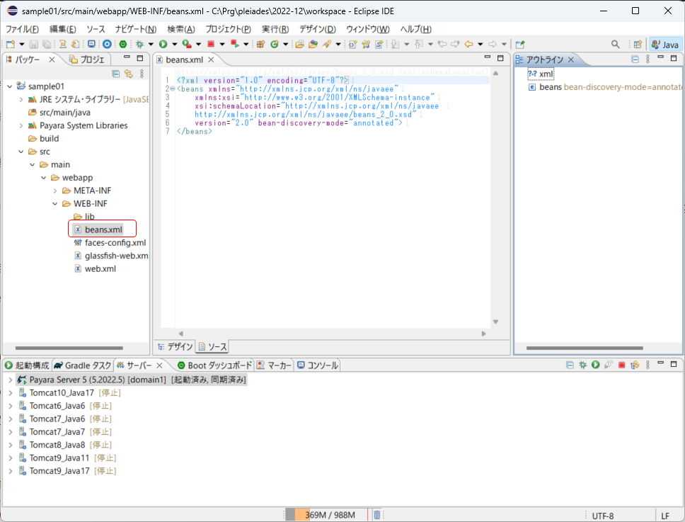Viewport: 685px width, 522px height.
Task: Minimize the Outline view panel
Action: [x=660, y=57]
